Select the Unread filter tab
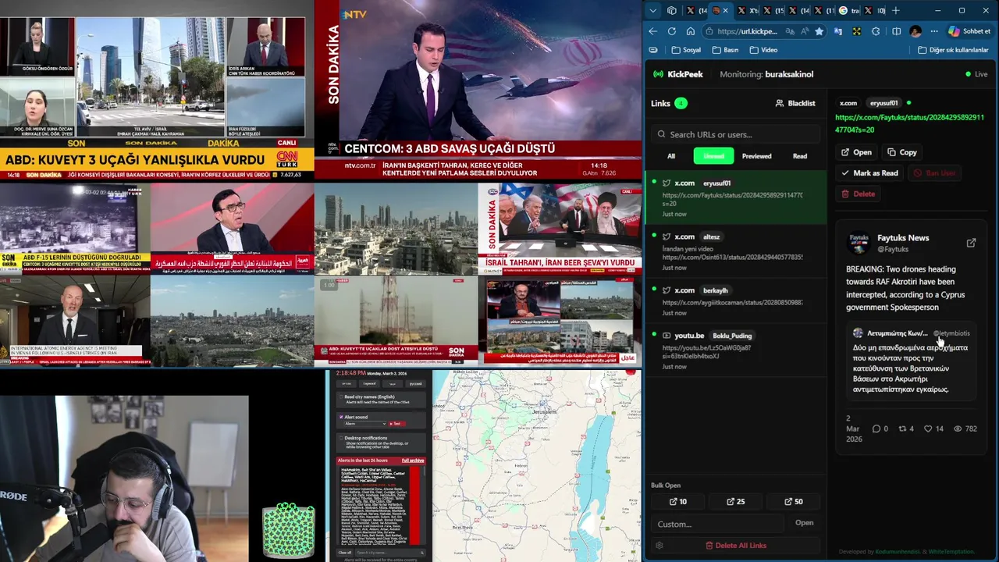The height and width of the screenshot is (562, 999). pos(713,156)
